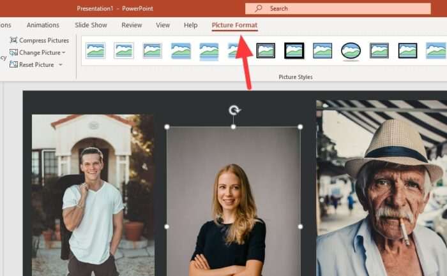
Task: Apply the first picture style thumbnail
Action: click(96, 50)
